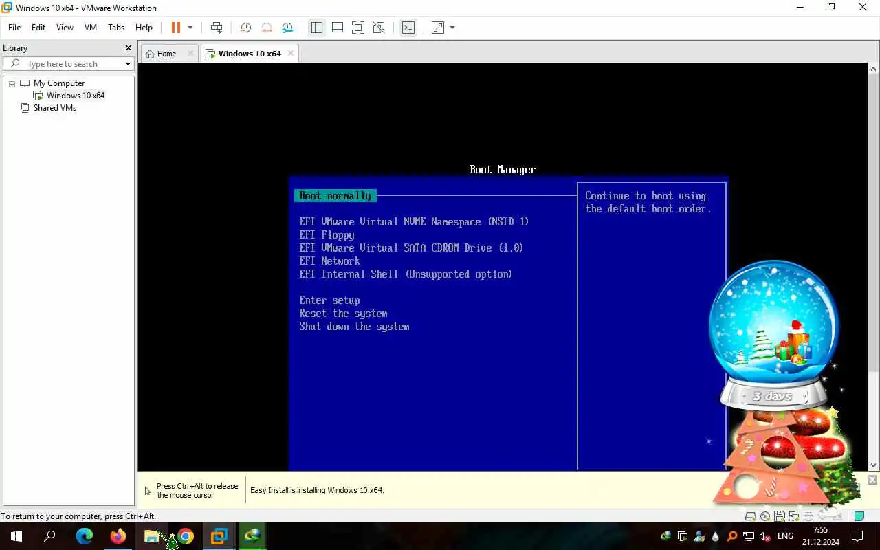
Task: Select EFI VMware Virtual NVME Namespace entry
Action: tap(414, 222)
